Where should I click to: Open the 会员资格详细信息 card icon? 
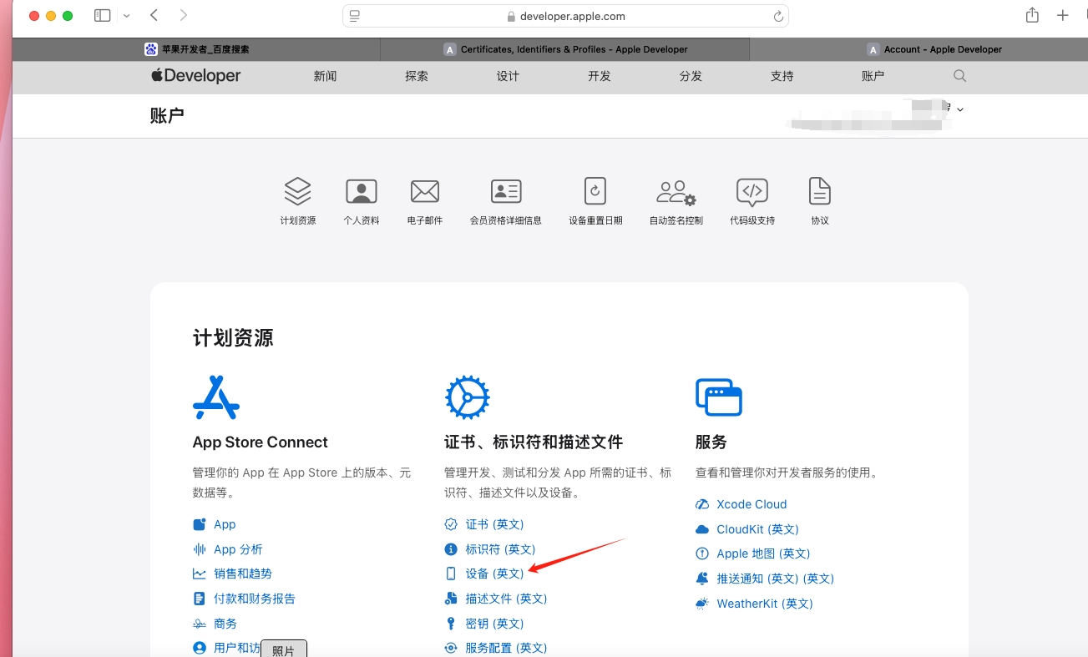[x=506, y=191]
